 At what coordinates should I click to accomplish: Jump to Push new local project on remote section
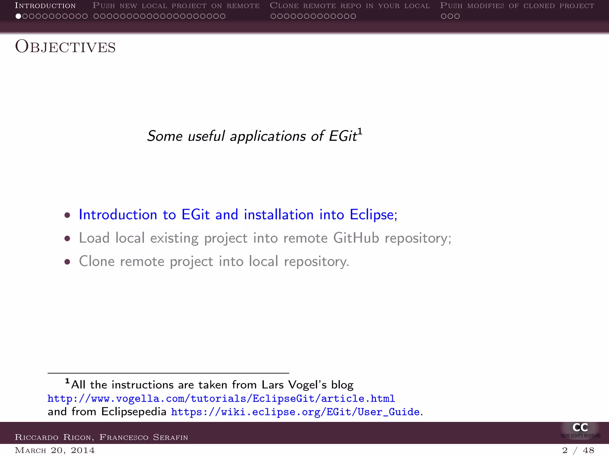176,6
